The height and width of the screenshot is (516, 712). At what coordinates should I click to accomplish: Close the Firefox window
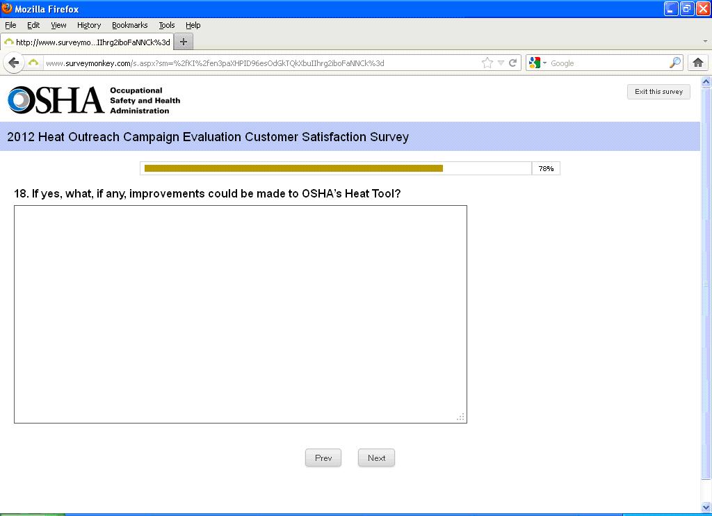coord(702,8)
